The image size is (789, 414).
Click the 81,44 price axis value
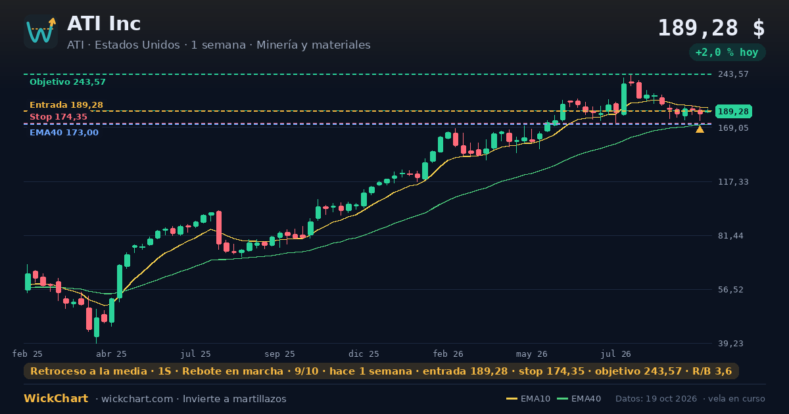point(730,236)
